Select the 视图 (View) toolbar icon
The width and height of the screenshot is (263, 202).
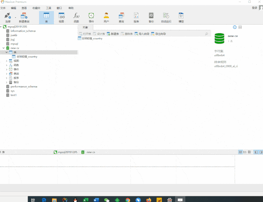pyautogui.click(x=61, y=17)
